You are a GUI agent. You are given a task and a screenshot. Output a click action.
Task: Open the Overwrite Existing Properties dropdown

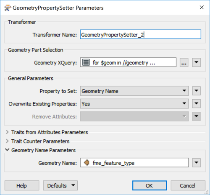click(x=134, y=104)
